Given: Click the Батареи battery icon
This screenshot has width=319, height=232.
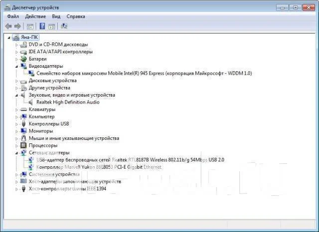Looking at the screenshot, I should point(23,59).
